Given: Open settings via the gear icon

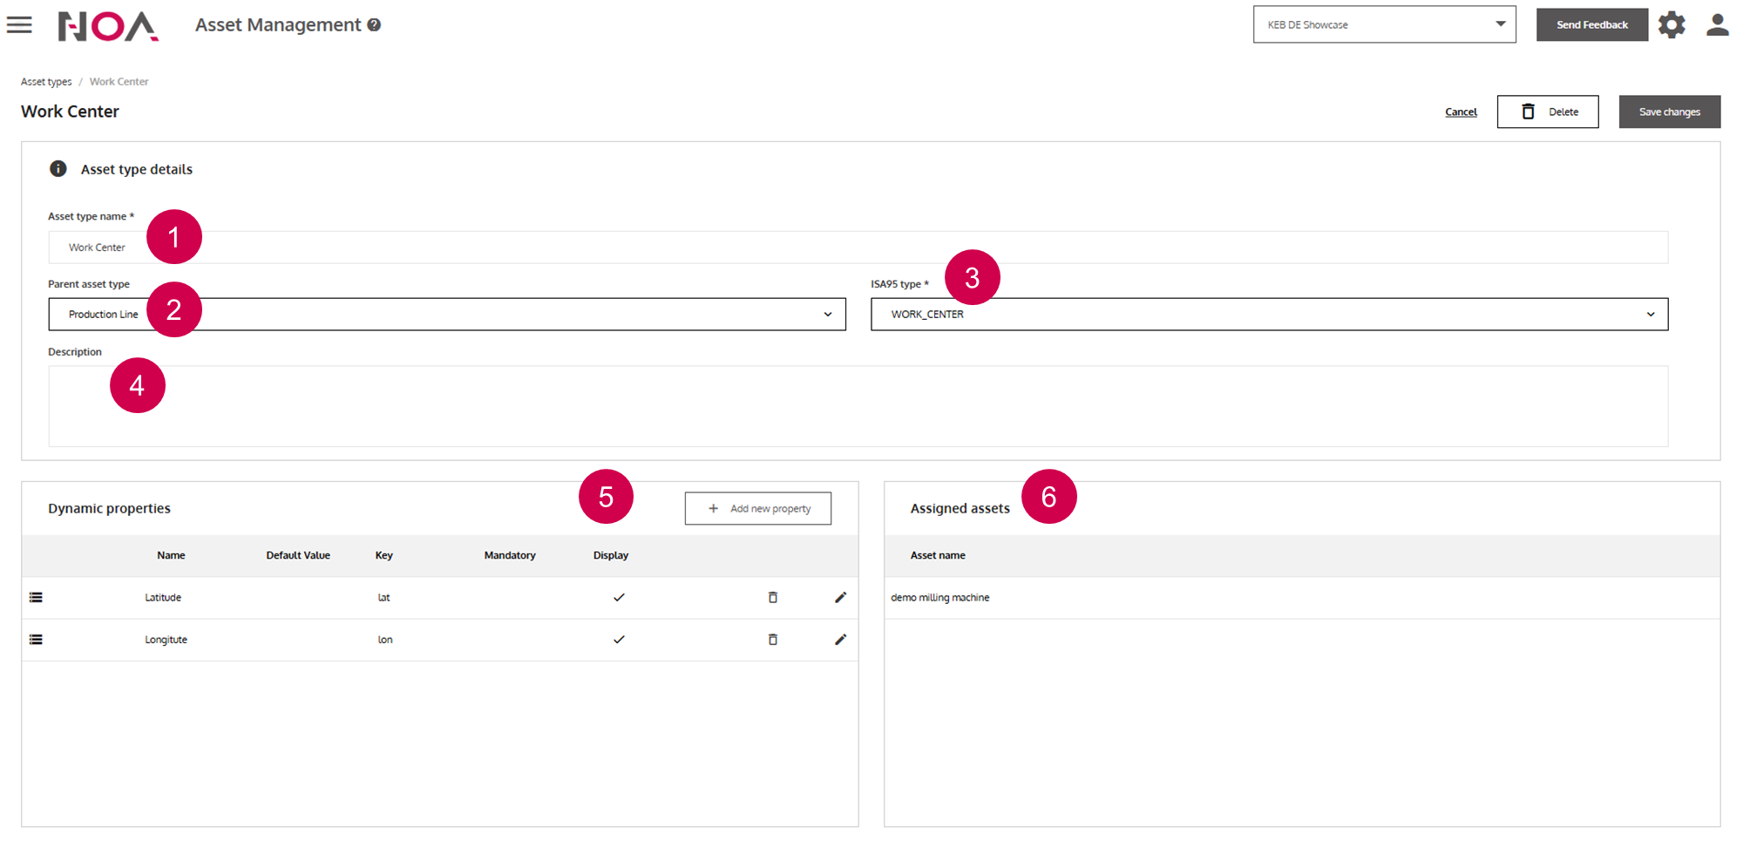Looking at the screenshot, I should point(1671,25).
